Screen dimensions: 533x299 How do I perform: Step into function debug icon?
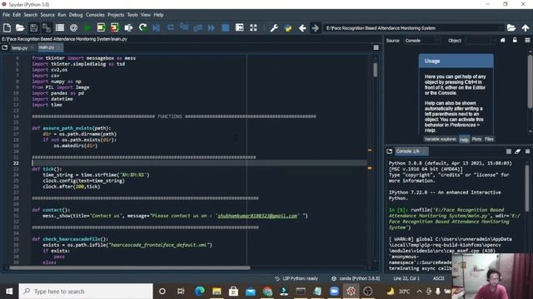[x=184, y=27]
